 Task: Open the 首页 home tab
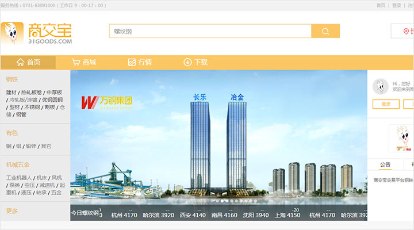coord(28,62)
